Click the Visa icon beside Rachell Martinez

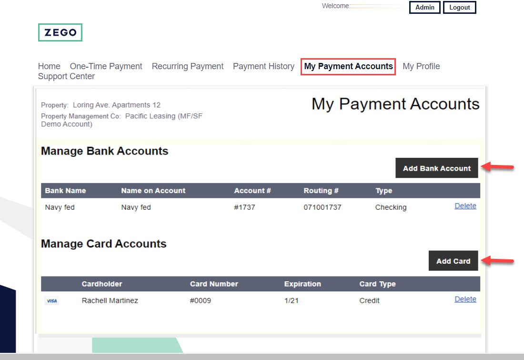[x=52, y=301]
